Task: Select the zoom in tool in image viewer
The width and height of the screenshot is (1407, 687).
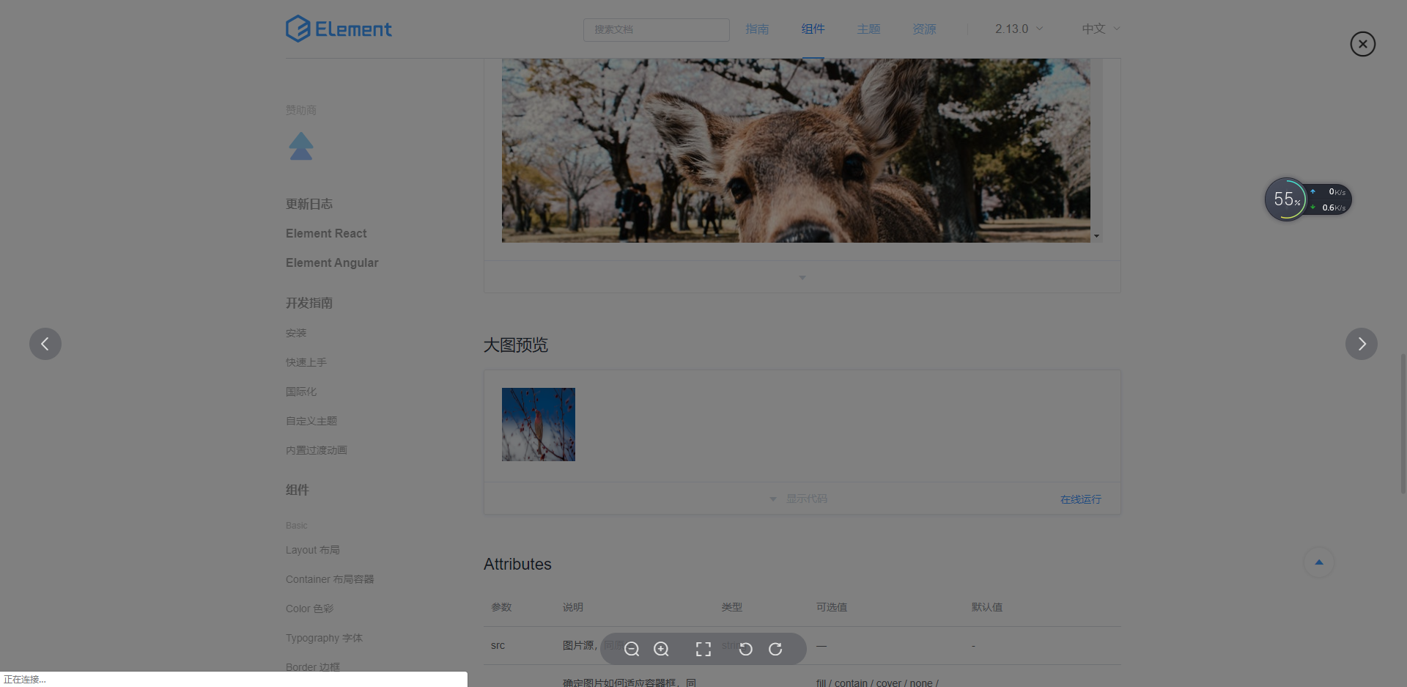Action: coord(661,649)
